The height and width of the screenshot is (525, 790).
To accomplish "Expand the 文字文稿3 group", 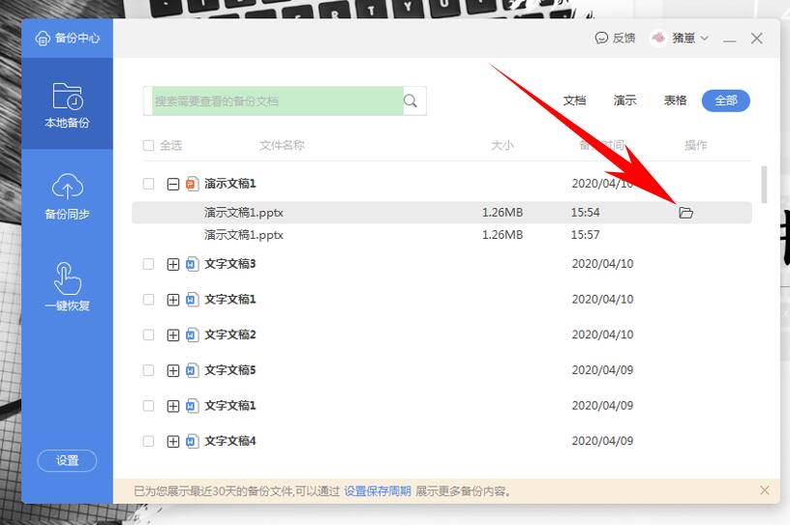I will point(172,264).
